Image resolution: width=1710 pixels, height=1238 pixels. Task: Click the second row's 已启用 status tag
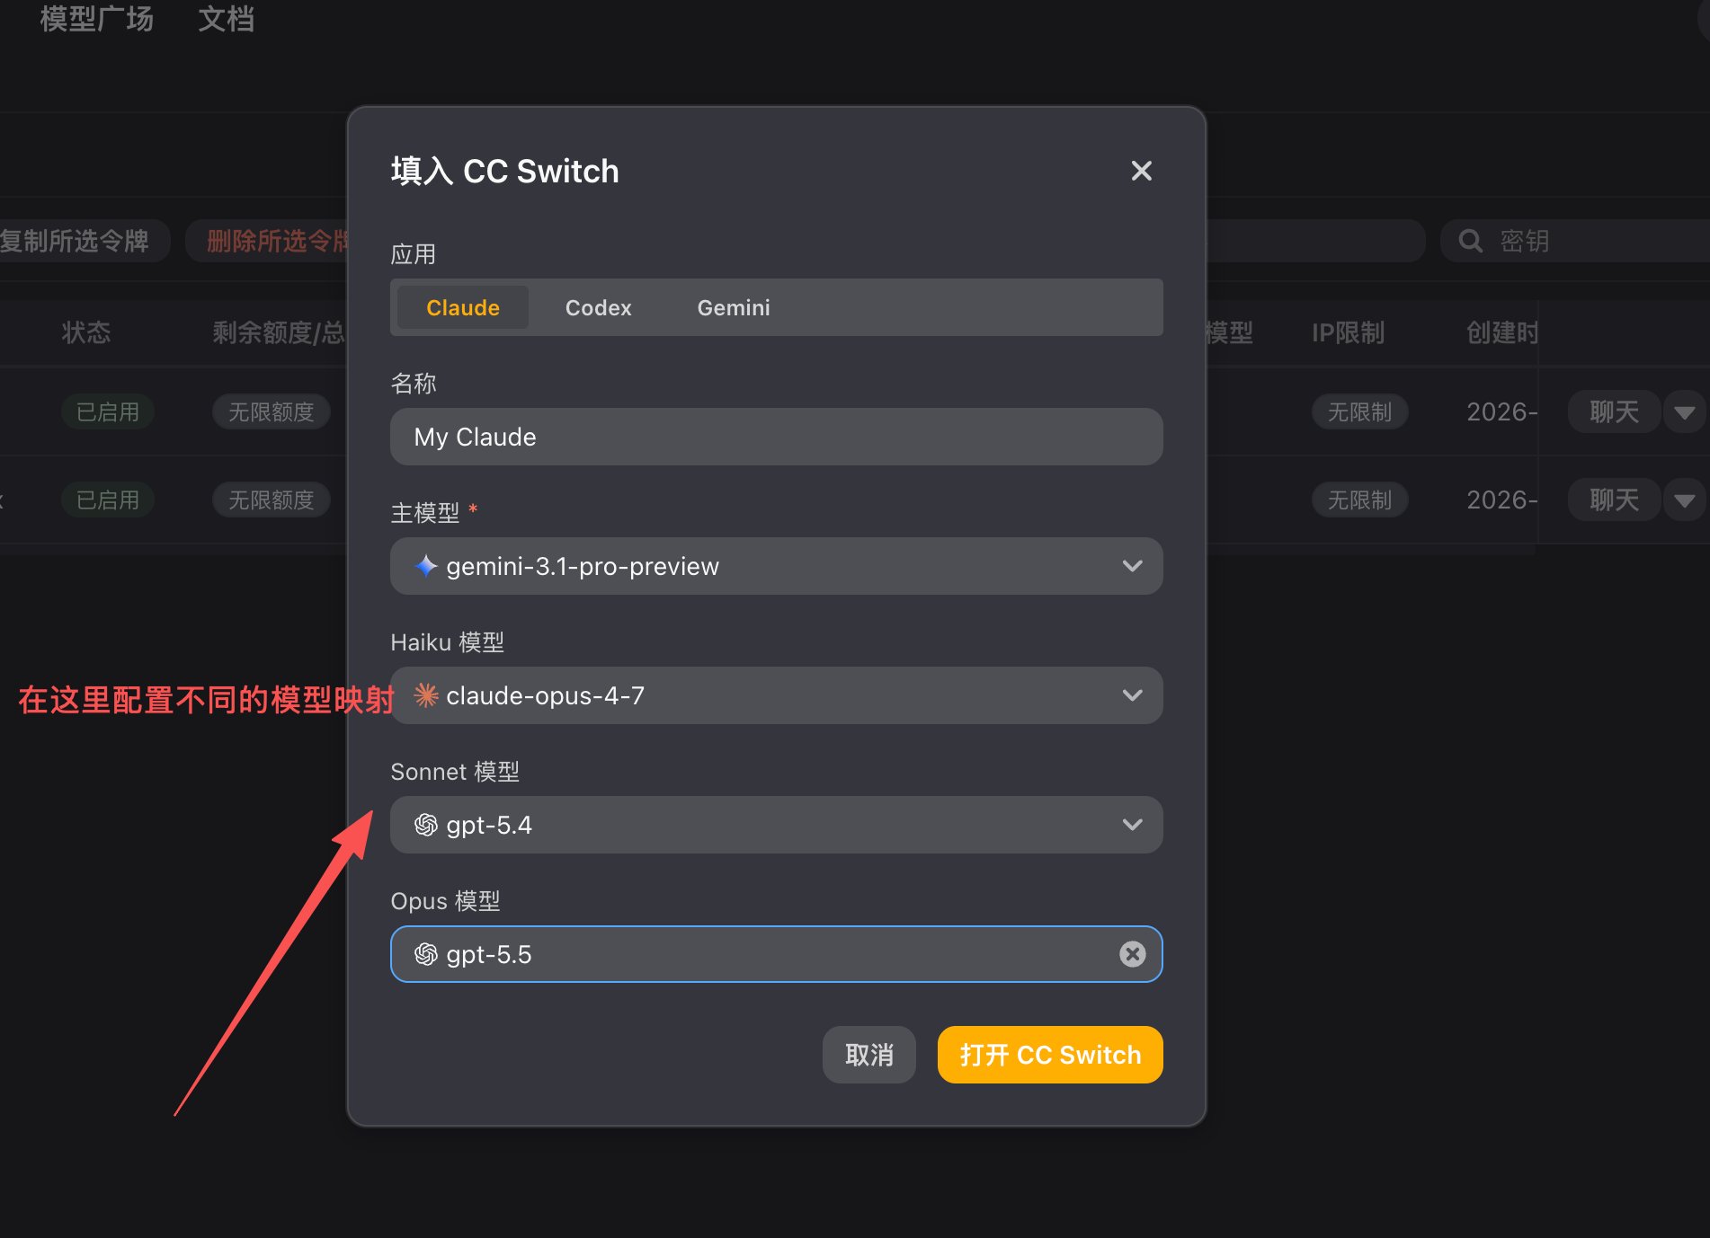pos(108,500)
